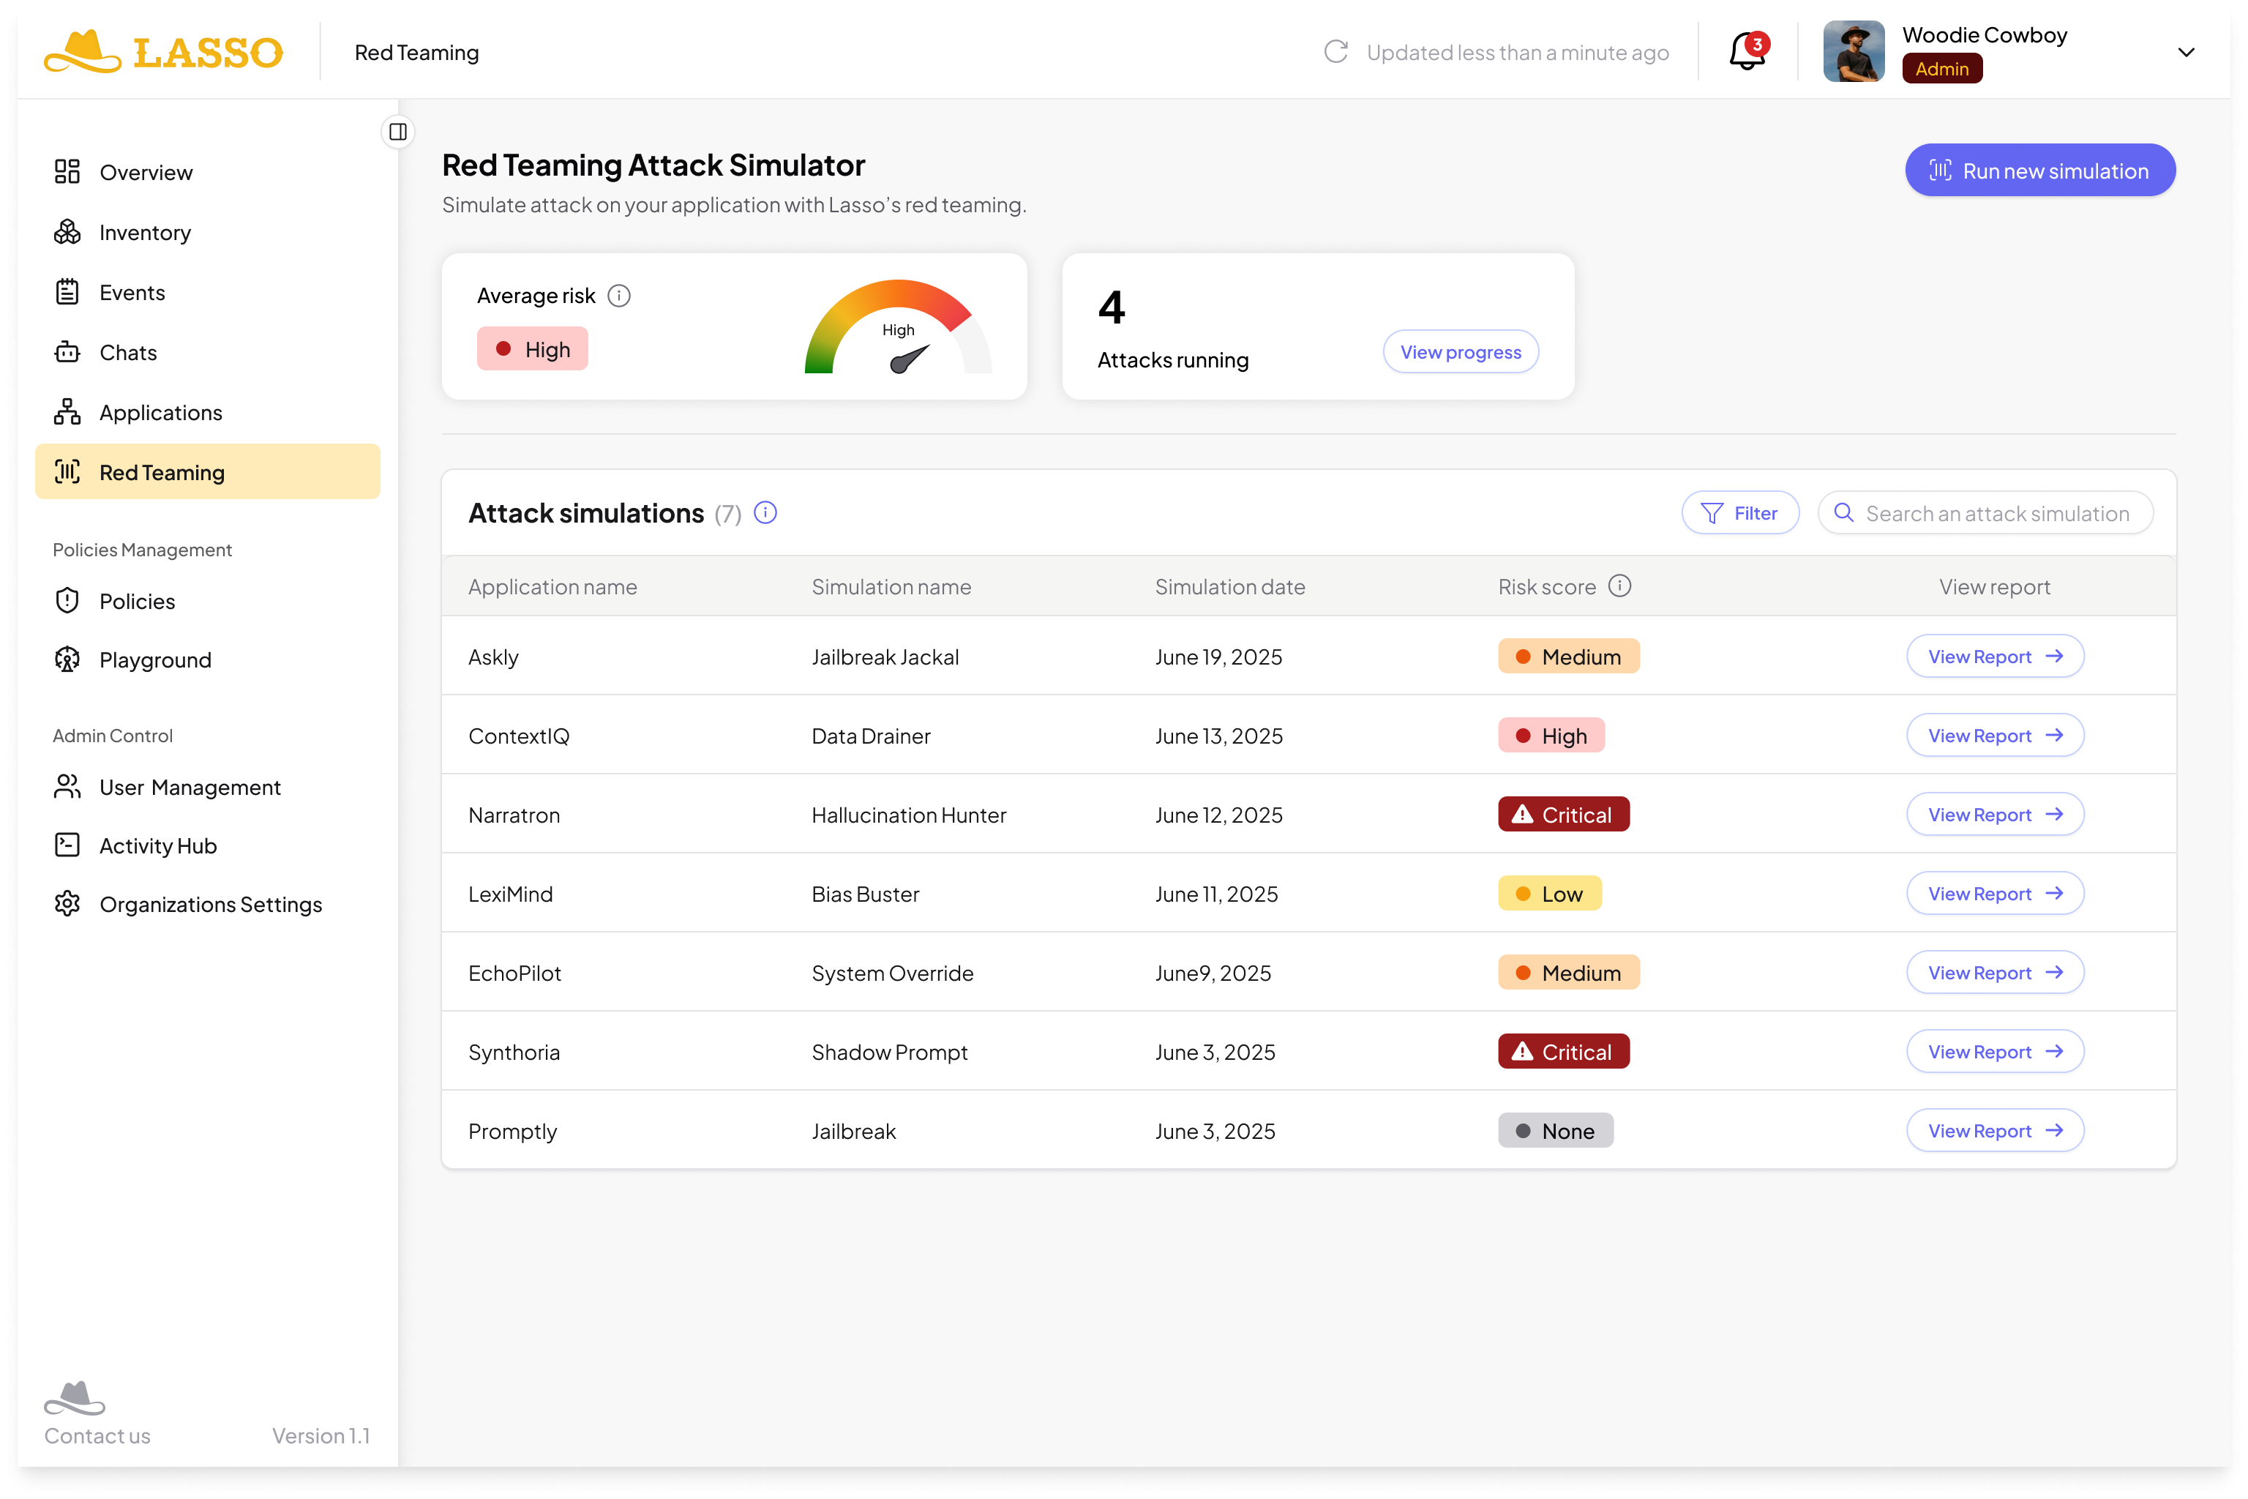
Task: Click the Jailbreak Jackal simulation name
Action: (x=885, y=657)
